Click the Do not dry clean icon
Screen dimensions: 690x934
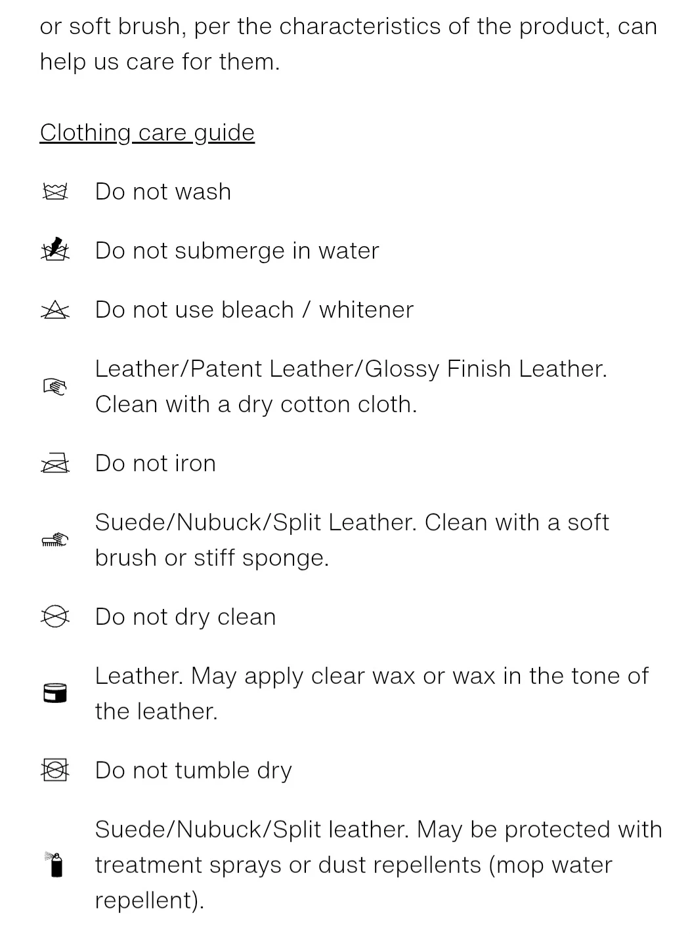55,617
